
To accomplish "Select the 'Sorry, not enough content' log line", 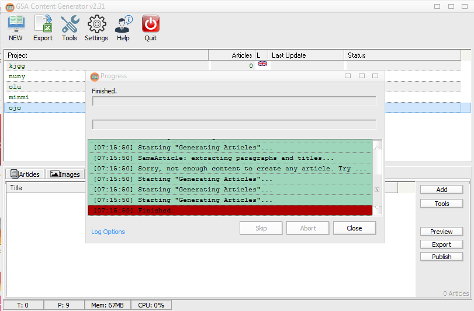I will coord(230,168).
